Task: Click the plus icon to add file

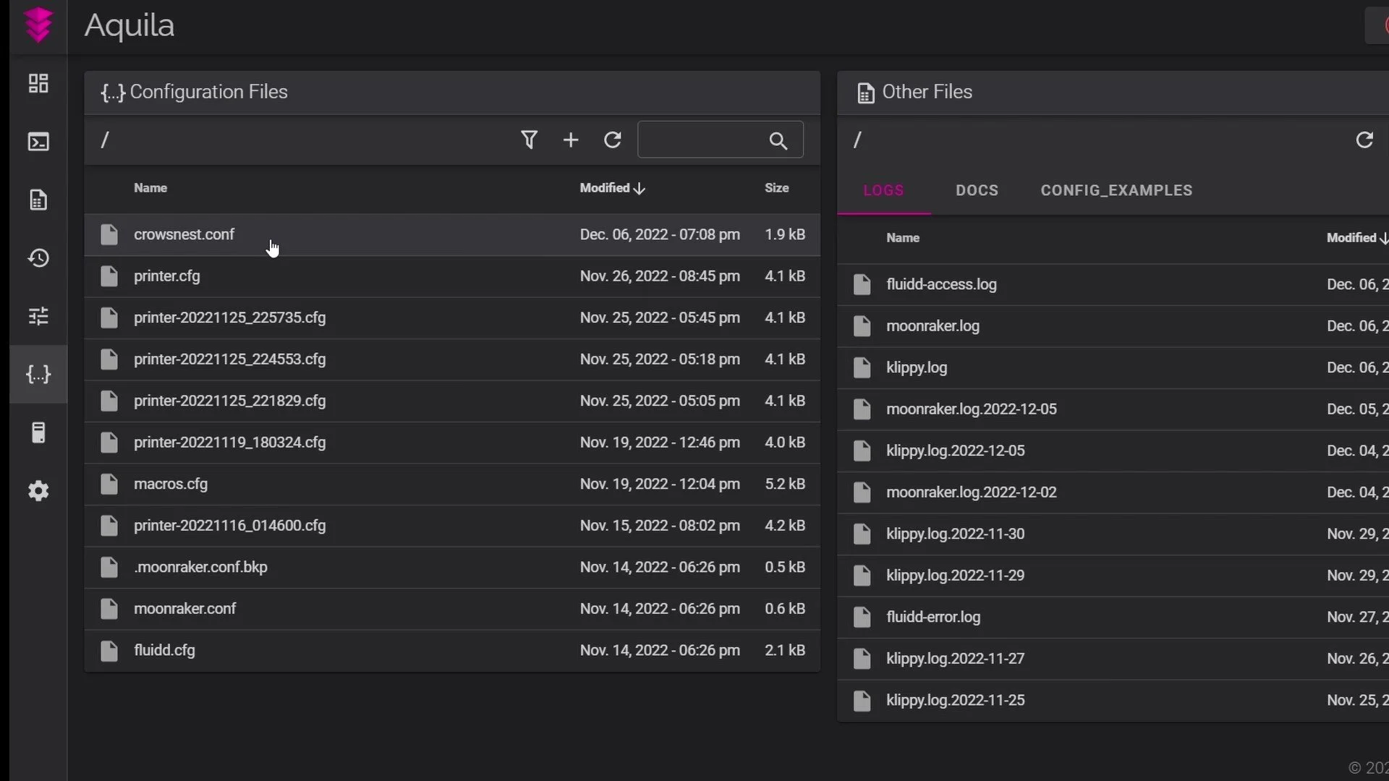Action: point(571,140)
